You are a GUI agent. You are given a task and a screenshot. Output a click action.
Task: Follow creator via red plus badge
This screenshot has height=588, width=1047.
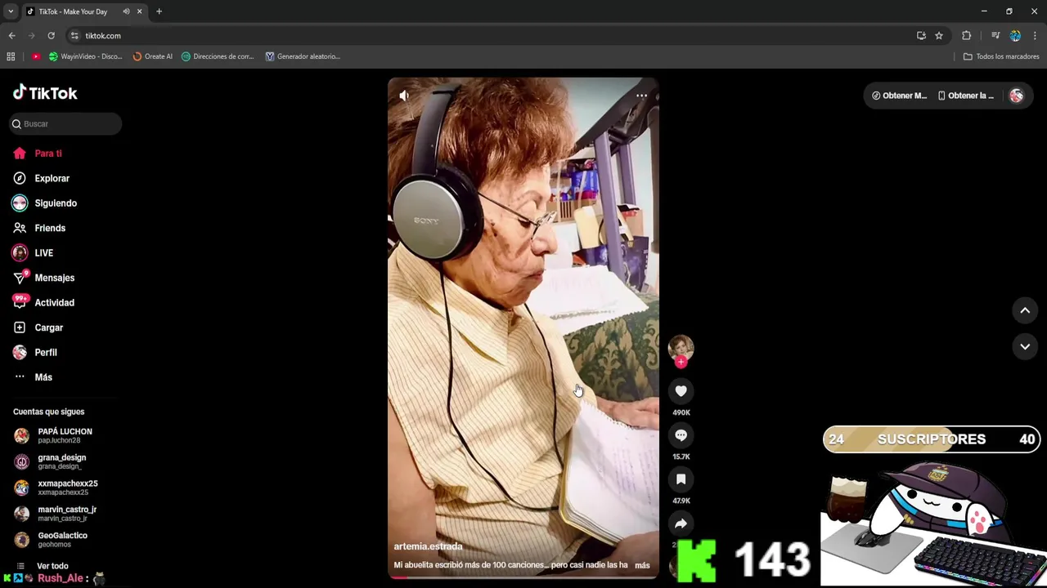(x=681, y=362)
